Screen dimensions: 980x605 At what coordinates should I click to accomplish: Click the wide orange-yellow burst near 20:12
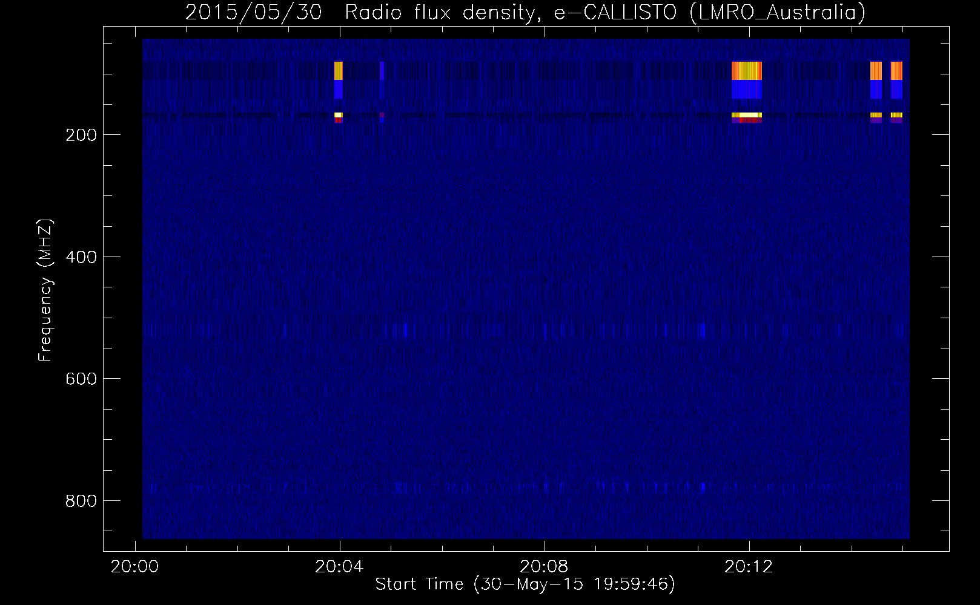tap(747, 71)
